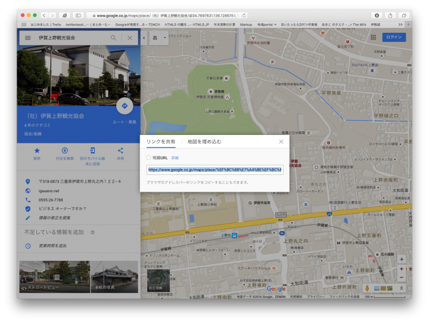This screenshot has width=429, height=323.
Task: Click the フィードバックの送信 link
Action: [x=344, y=297]
